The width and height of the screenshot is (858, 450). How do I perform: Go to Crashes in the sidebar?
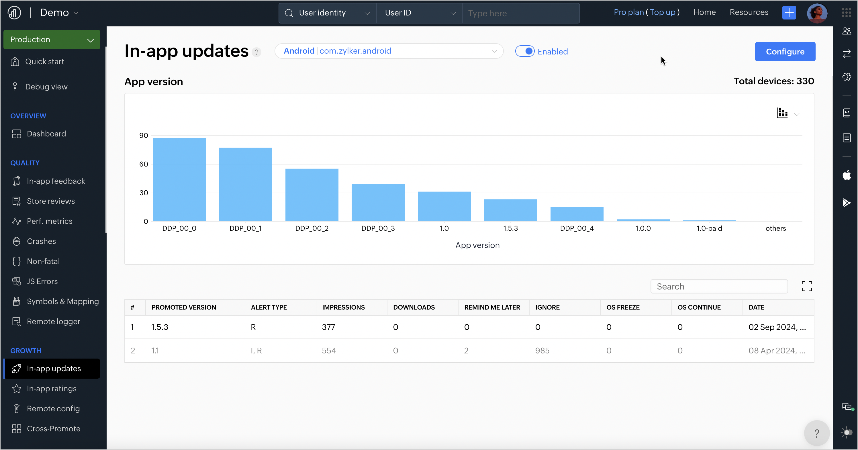click(41, 241)
